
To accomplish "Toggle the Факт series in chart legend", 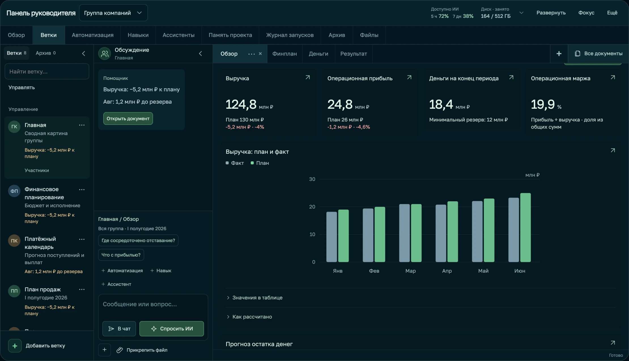I will [235, 163].
